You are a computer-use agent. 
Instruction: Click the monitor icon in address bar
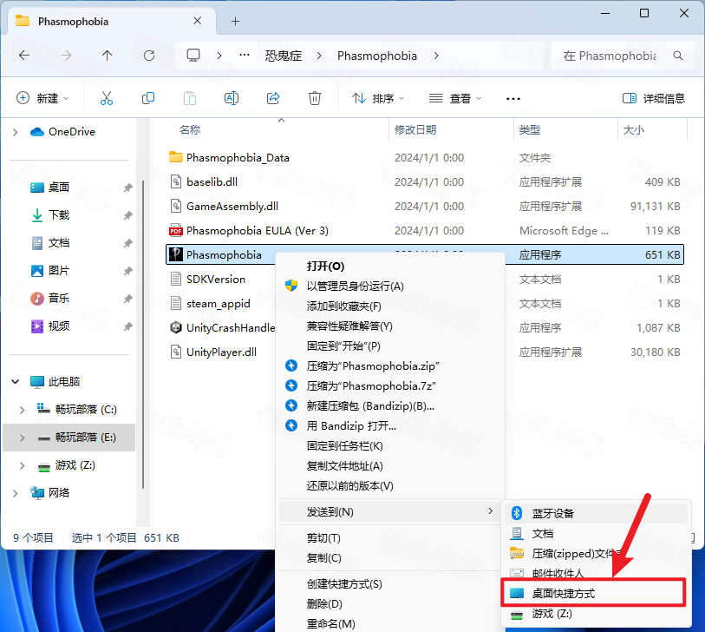193,56
